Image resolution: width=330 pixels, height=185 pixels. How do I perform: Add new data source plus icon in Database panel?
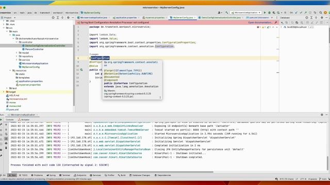[282, 23]
